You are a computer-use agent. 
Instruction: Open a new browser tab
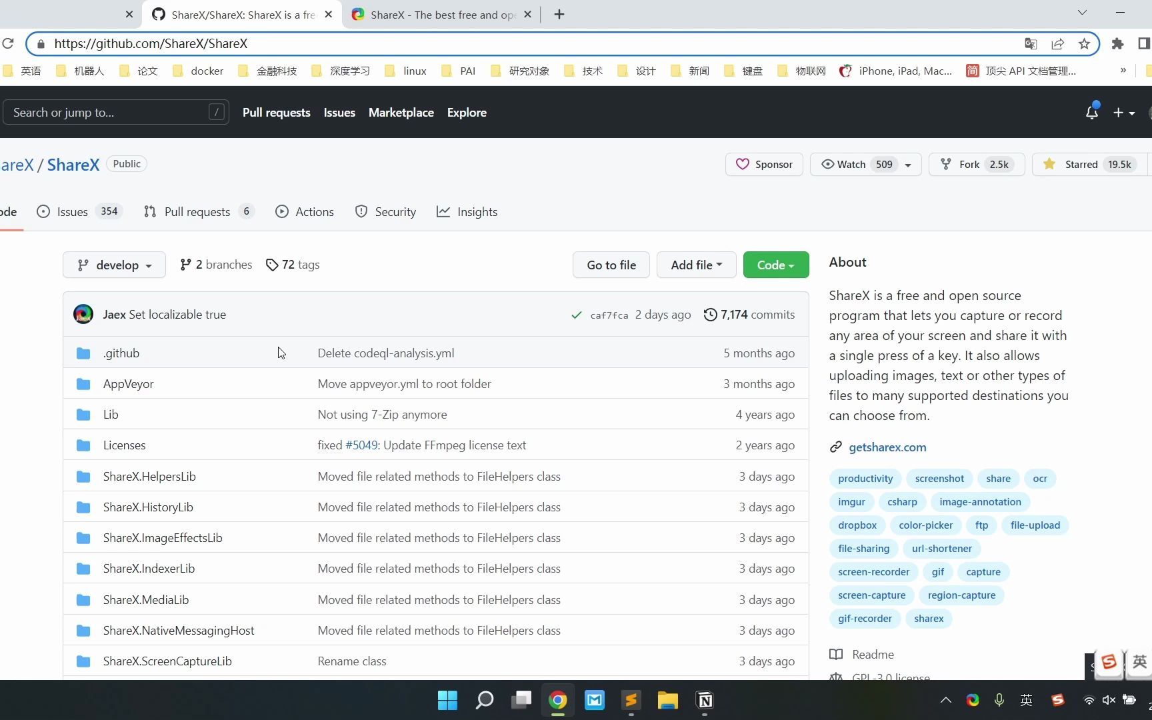559,14
